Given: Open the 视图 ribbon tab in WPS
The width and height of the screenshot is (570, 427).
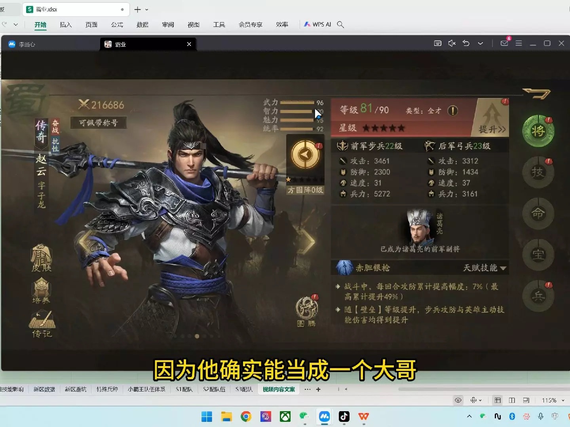Looking at the screenshot, I should [194, 25].
